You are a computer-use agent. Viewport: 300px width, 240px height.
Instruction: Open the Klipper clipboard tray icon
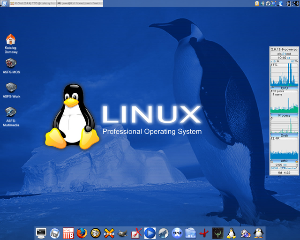257,3
